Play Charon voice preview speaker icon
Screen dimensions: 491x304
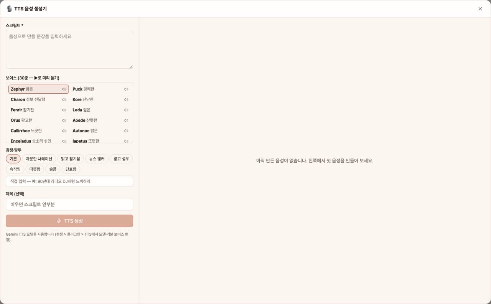pos(64,100)
